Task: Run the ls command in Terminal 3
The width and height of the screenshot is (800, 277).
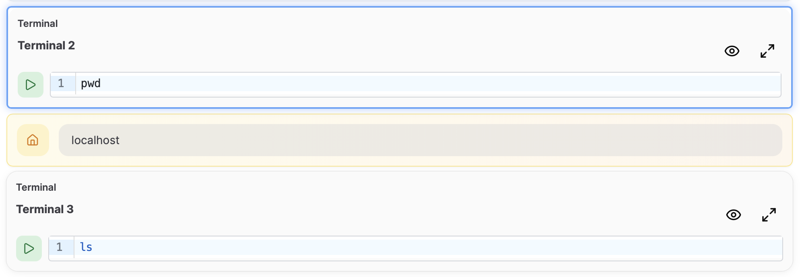Action: point(29,248)
